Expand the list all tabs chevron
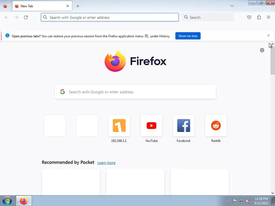 232,6
